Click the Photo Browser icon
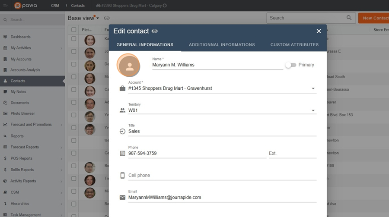Viewport: 389px width, 217px height. (5, 113)
